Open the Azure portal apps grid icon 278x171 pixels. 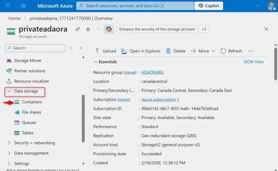pyautogui.click(x=8, y=6)
